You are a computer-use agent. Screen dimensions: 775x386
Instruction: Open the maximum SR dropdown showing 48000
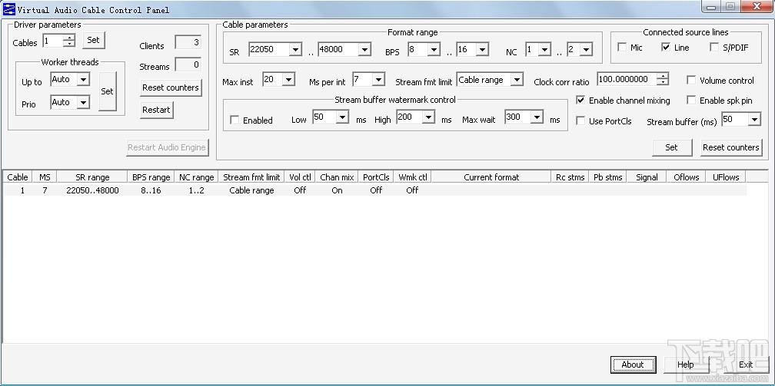tap(364, 49)
